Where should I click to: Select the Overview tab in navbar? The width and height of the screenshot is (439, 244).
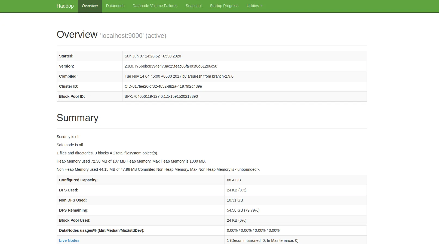pos(90,6)
